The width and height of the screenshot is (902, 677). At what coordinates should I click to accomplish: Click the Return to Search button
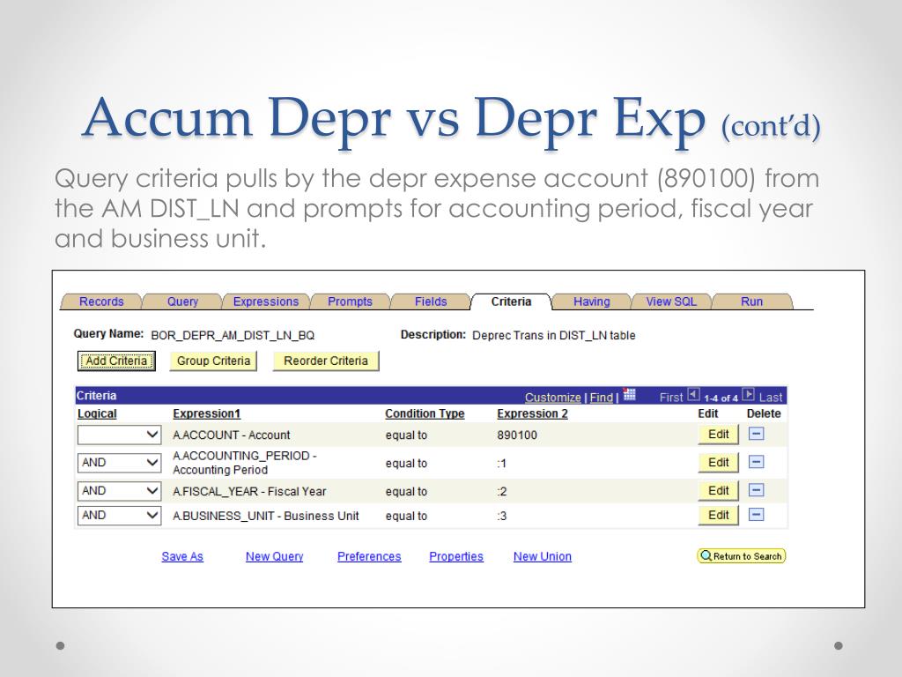[x=742, y=556]
